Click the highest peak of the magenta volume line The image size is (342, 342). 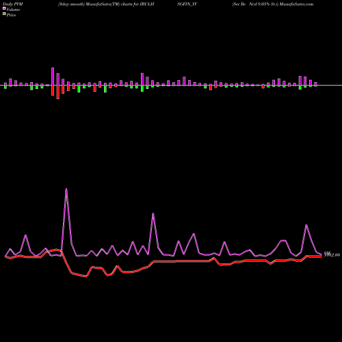(66, 189)
